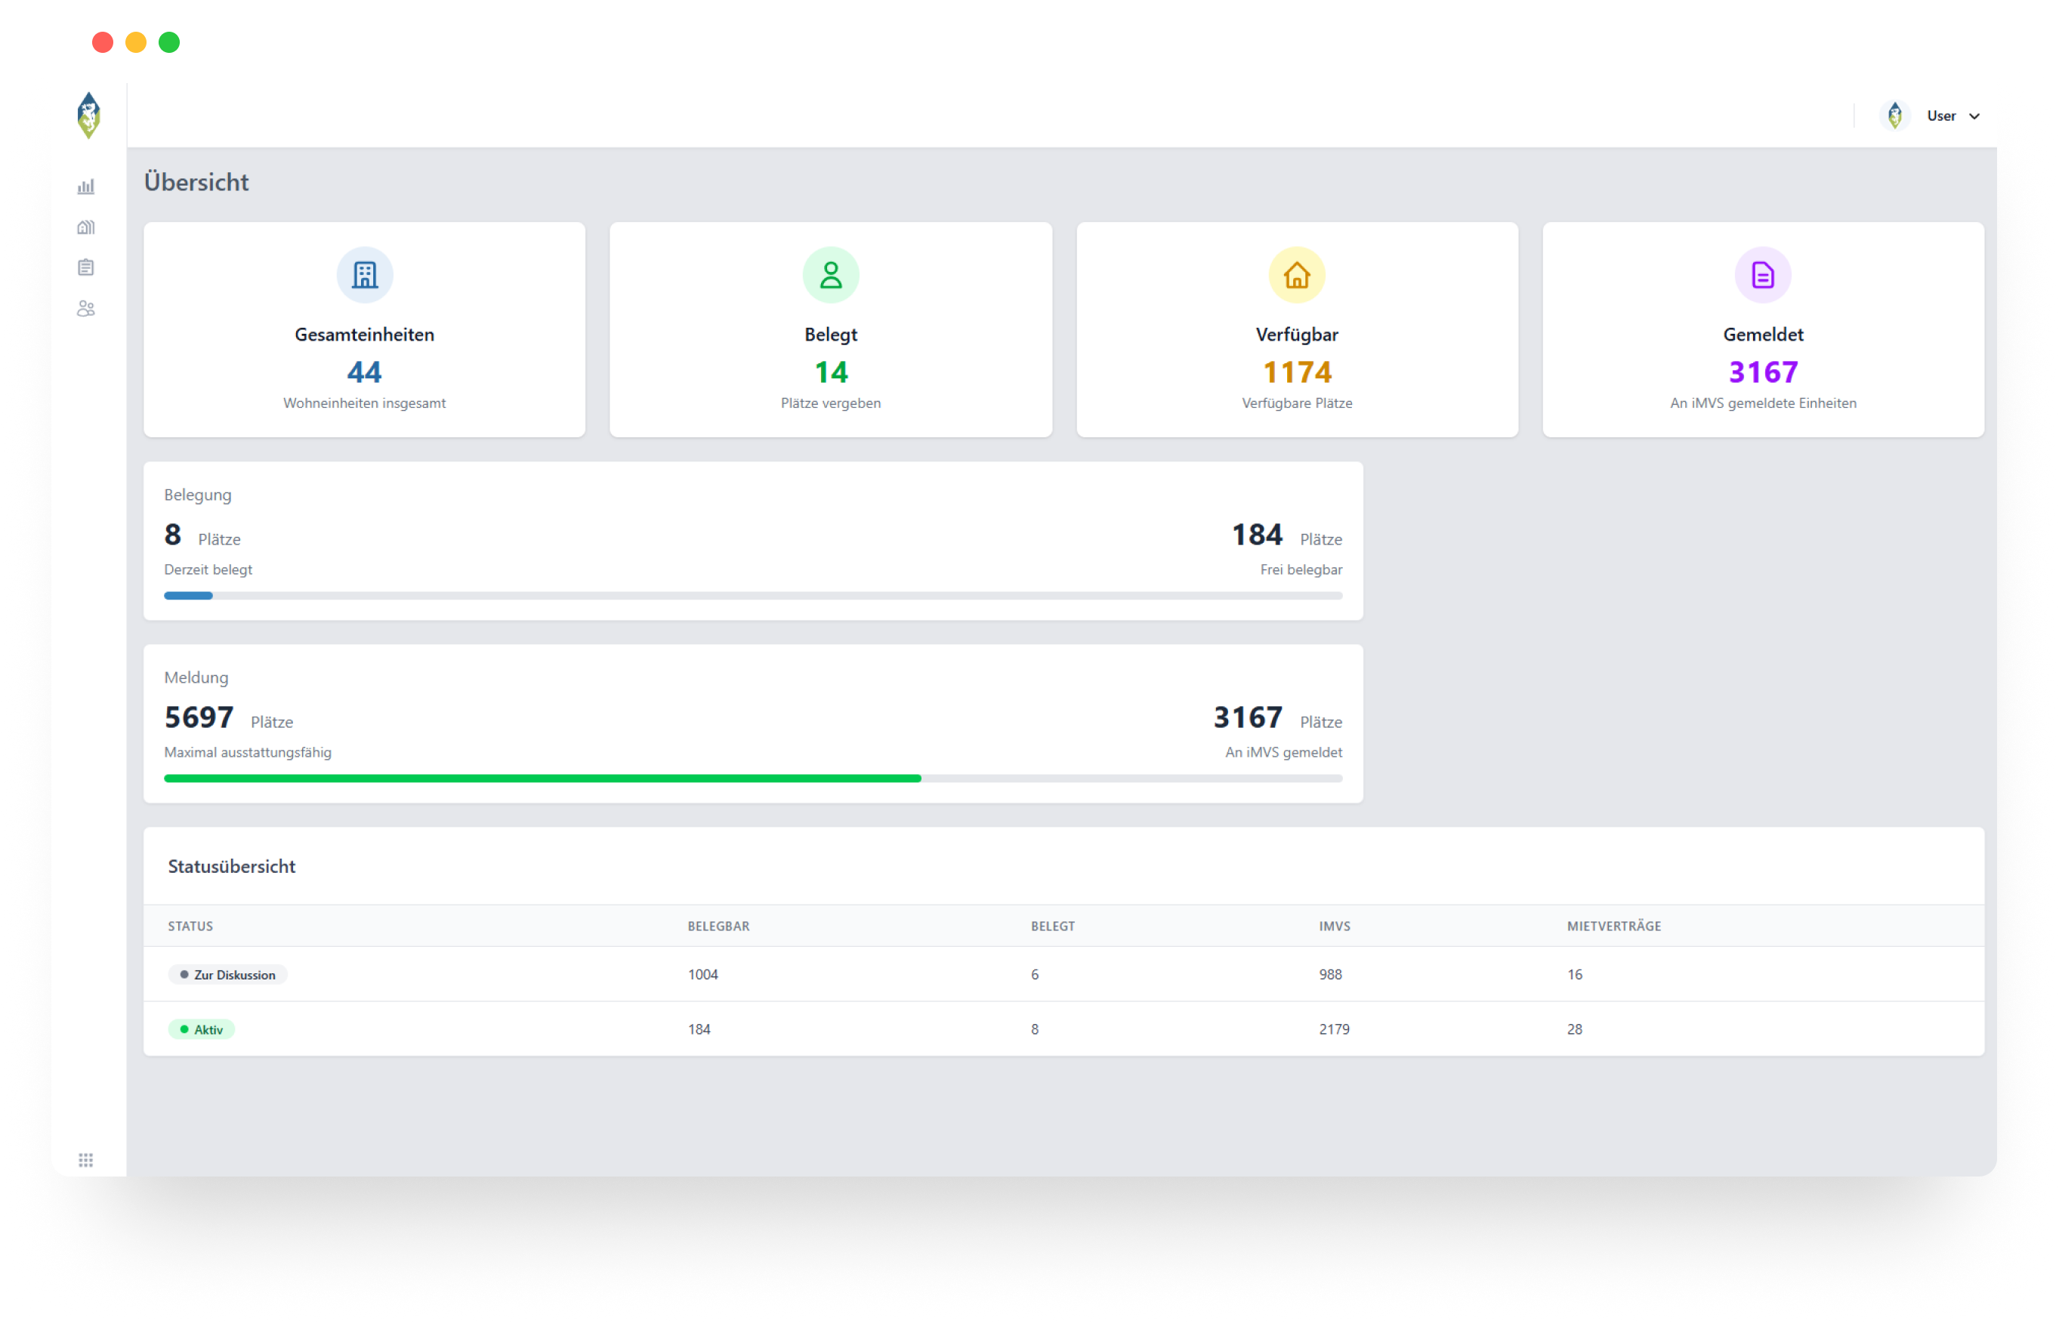Click the 988 iMVS cell

[1330, 974]
